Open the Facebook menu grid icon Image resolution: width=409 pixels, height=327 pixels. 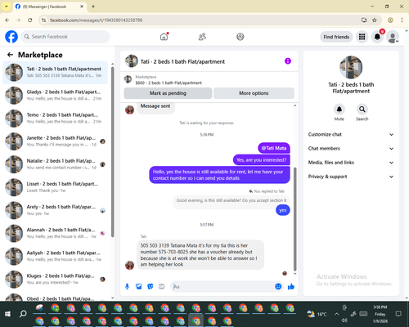click(x=362, y=37)
